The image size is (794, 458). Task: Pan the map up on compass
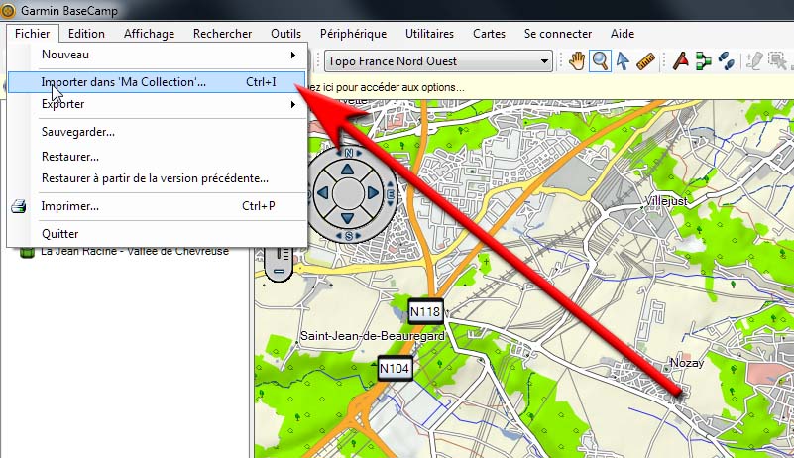[x=347, y=170]
